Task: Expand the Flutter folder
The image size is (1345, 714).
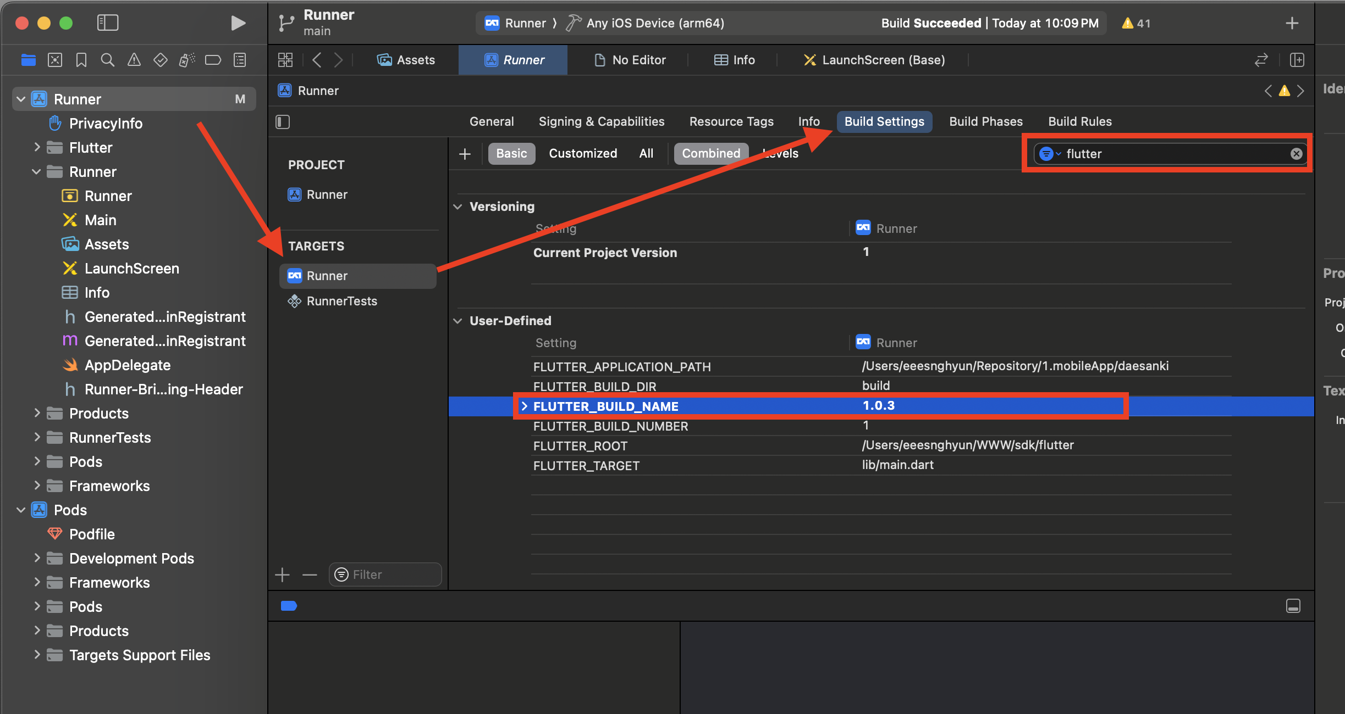Action: click(37, 147)
